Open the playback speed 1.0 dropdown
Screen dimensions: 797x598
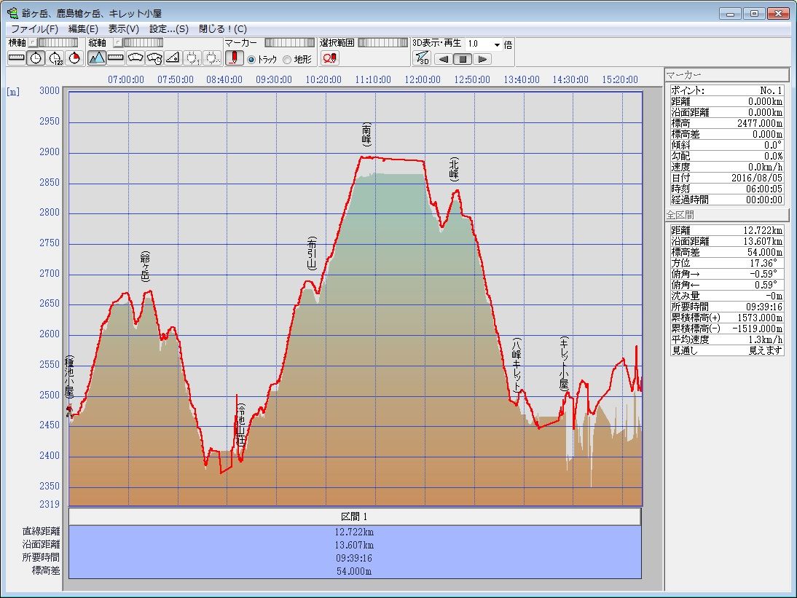(497, 44)
